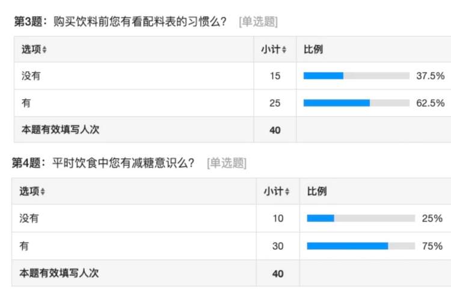Click the count 10 in question 4 table
This screenshot has height=301, width=451.
(277, 218)
